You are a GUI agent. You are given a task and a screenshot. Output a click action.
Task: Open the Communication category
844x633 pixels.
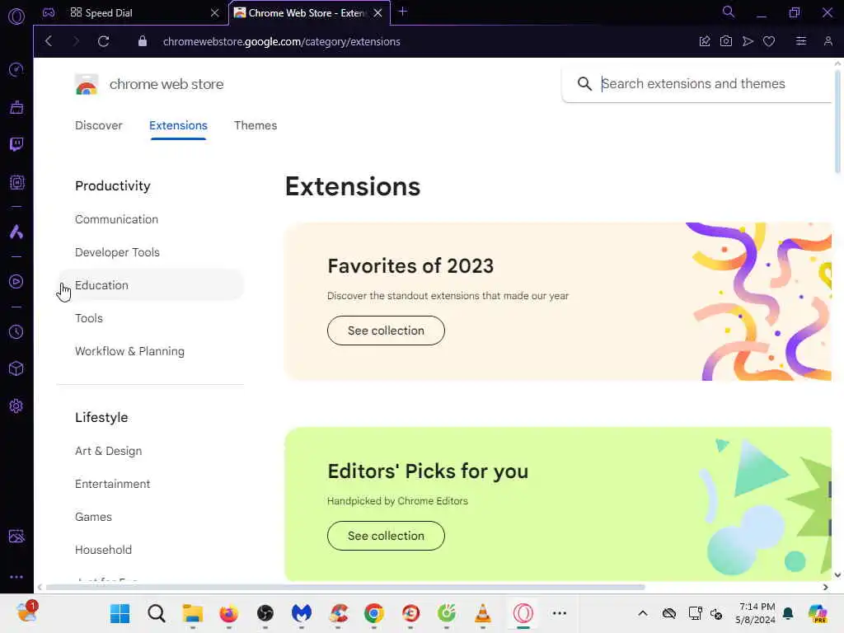click(x=117, y=219)
